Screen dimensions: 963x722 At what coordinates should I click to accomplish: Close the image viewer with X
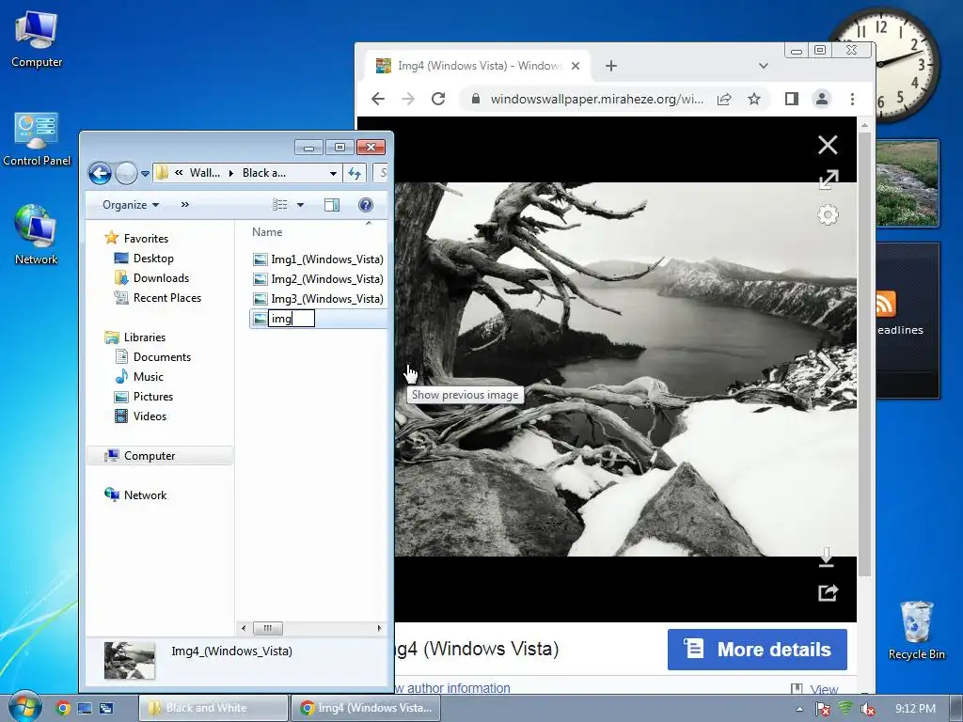(828, 145)
